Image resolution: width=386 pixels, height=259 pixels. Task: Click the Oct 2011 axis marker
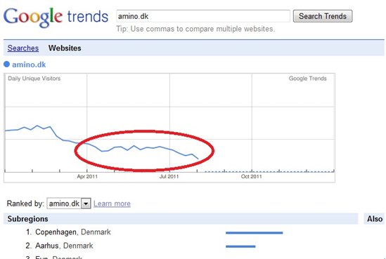[251, 176]
